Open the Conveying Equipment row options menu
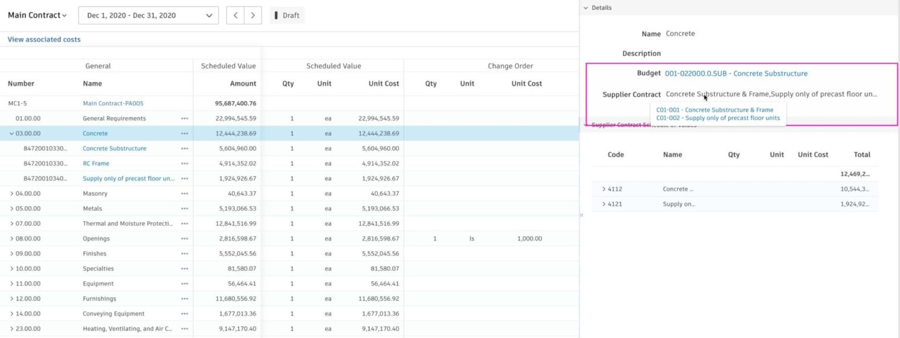Image resolution: width=900 pixels, height=338 pixels. [x=185, y=314]
